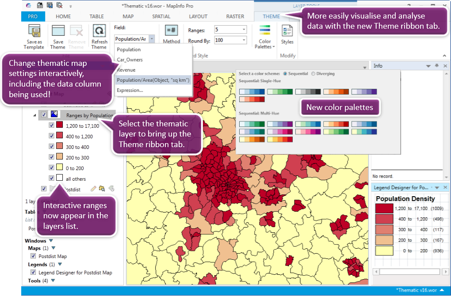
Task: Expand the Tools (4) dropdown arrow
Action: point(53,281)
